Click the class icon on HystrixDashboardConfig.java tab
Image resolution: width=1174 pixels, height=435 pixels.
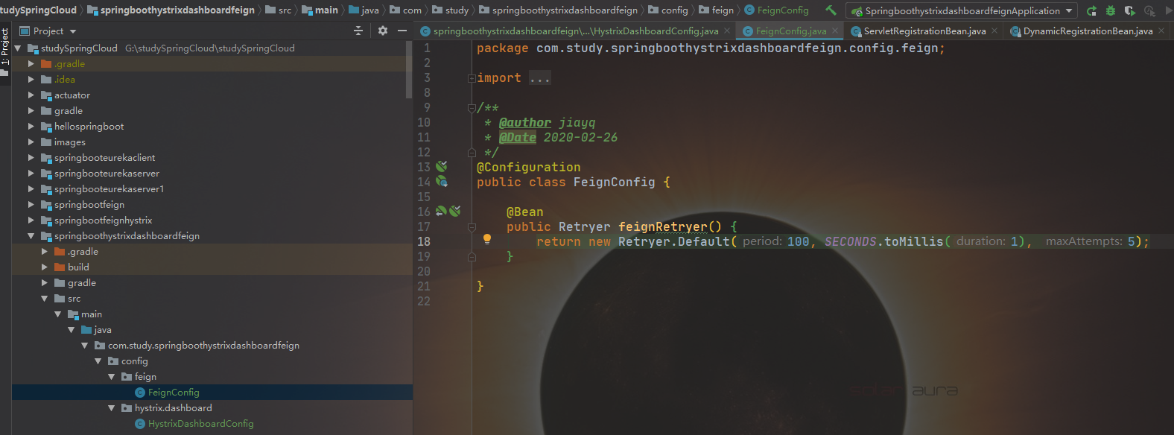point(425,31)
